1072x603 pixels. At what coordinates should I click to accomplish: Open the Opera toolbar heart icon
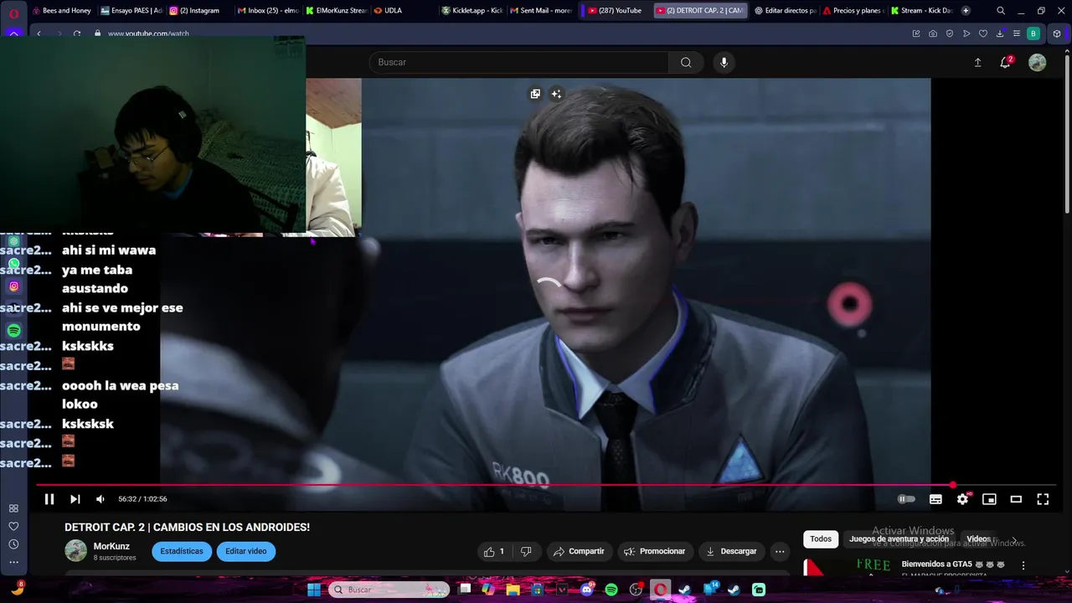pos(983,33)
